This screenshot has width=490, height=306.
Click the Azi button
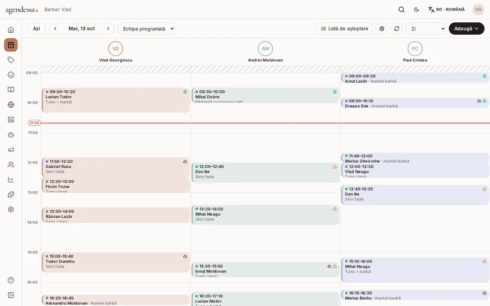tap(36, 28)
